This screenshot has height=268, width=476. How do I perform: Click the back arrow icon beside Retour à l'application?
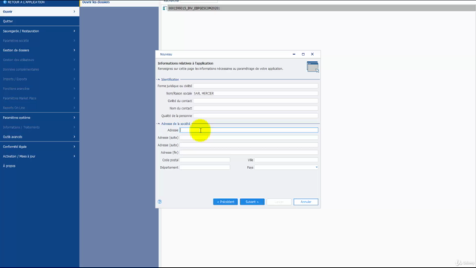4,1
